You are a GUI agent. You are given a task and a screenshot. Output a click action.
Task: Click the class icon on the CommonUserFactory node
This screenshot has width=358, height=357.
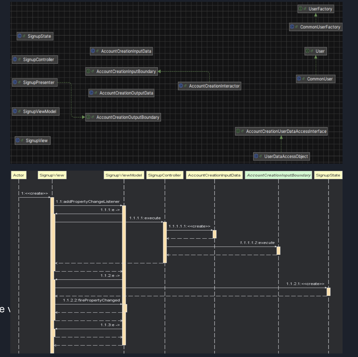coord(292,27)
